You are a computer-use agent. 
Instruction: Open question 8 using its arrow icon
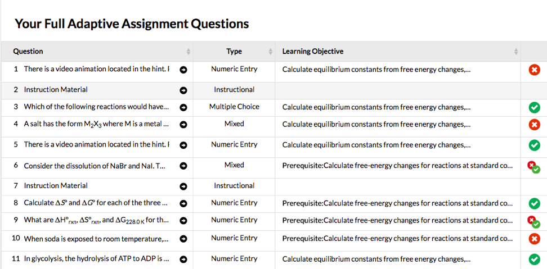pos(183,203)
